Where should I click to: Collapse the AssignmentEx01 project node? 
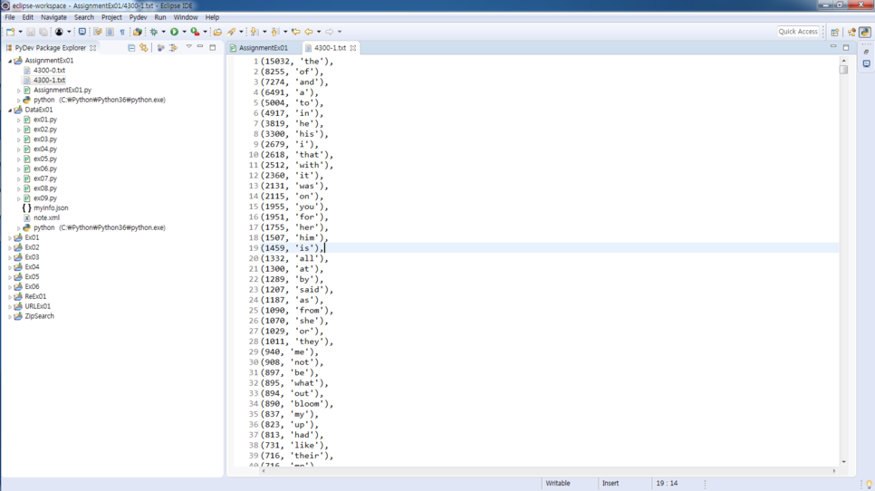(x=10, y=61)
